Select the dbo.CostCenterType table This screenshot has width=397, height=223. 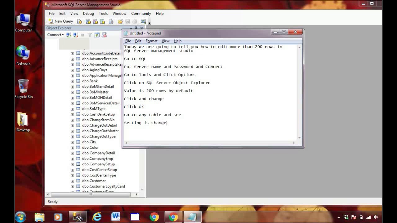(99, 175)
